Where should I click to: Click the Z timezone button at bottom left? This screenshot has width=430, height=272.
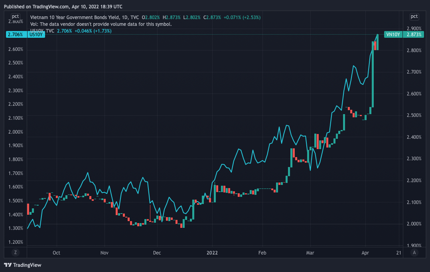[x=15, y=252]
